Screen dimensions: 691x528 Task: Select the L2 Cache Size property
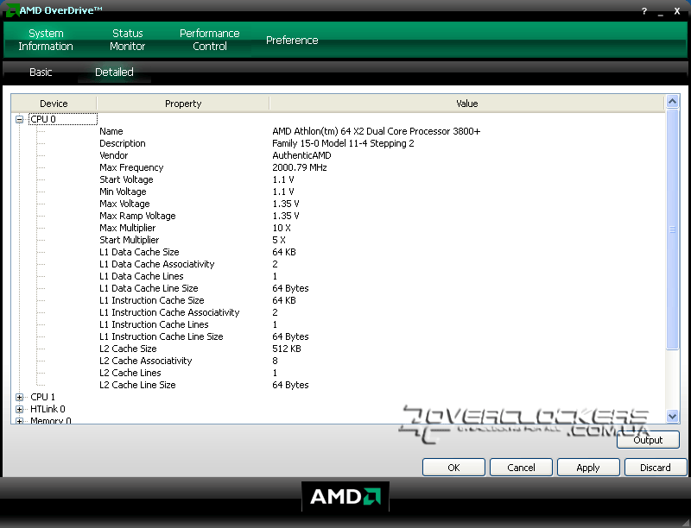(128, 349)
